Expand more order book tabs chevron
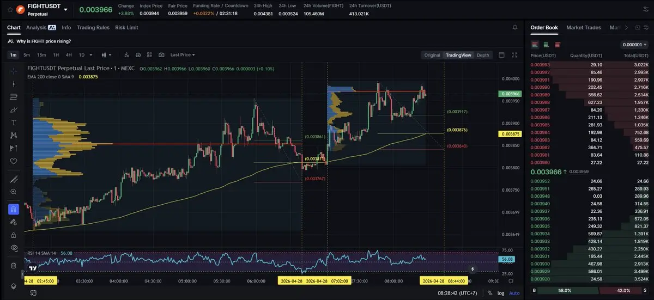 pos(626,27)
